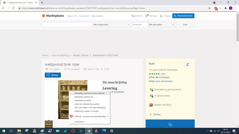Click the Marktplaats logo
Image resolution: width=239 pixels, height=134 pixels.
click(x=53, y=16)
